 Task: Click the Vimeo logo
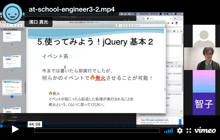point(205,131)
